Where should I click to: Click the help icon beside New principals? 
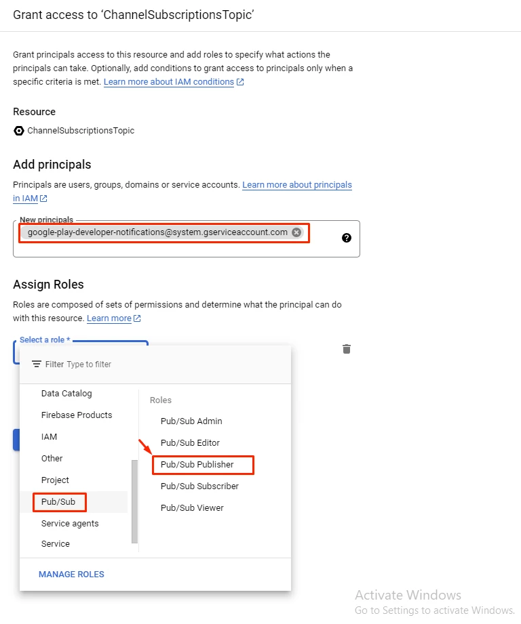point(347,238)
